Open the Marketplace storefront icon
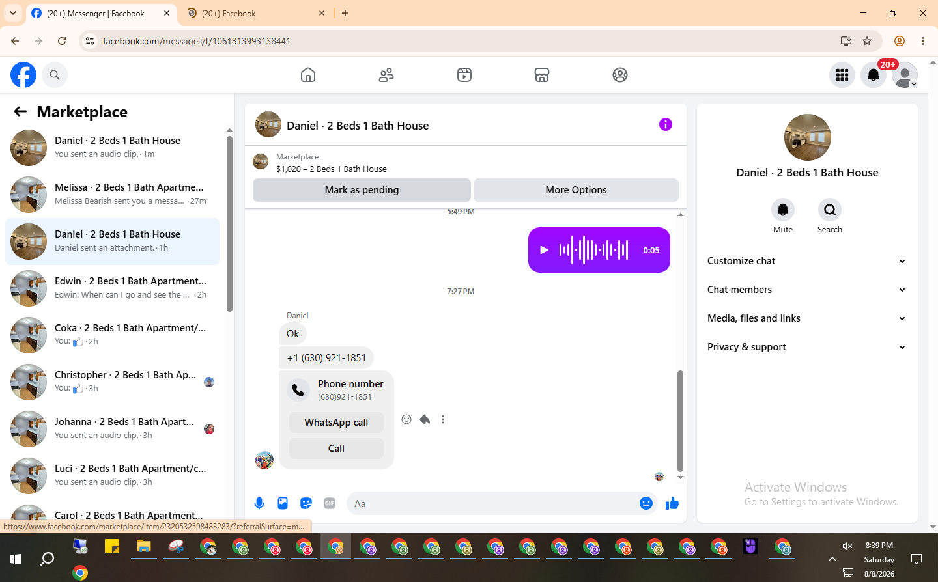This screenshot has height=582, width=938. [542, 75]
